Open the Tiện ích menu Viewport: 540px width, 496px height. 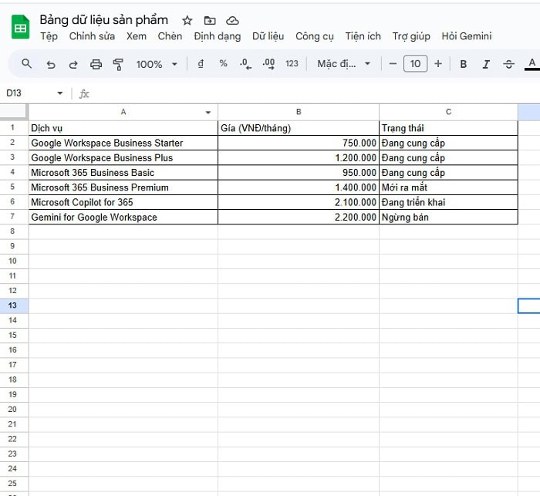click(x=363, y=36)
